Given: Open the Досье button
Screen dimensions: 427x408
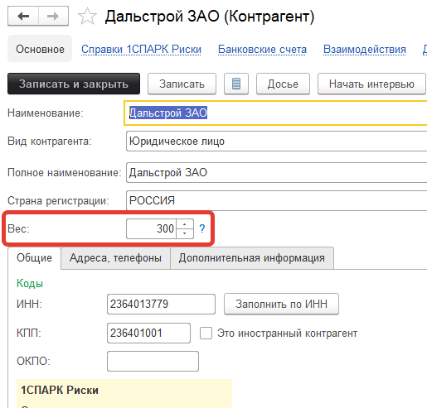Looking at the screenshot, I should click(283, 84).
